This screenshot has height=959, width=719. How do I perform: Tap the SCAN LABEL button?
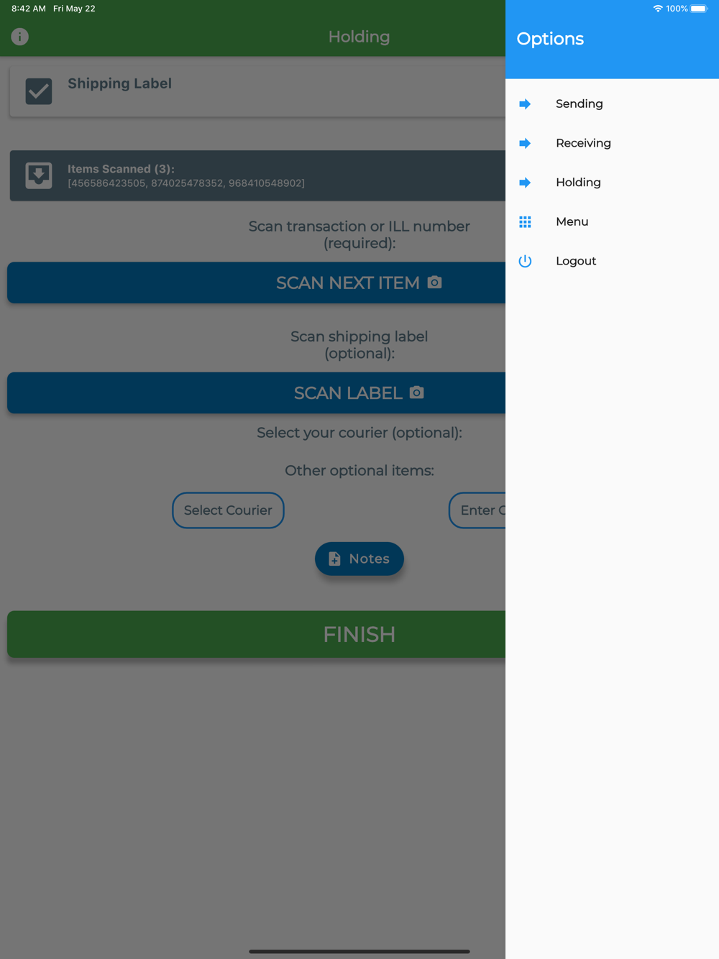pos(256,393)
